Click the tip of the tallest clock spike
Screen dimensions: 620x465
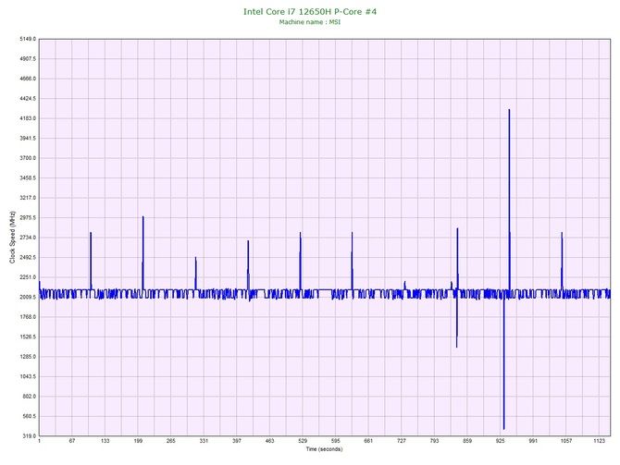(x=509, y=110)
